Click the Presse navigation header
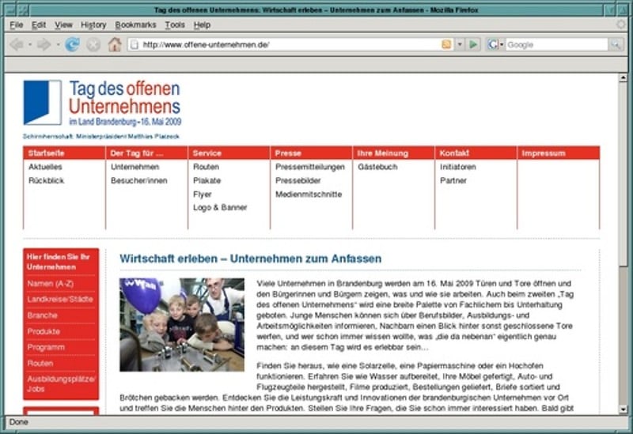 click(311, 153)
